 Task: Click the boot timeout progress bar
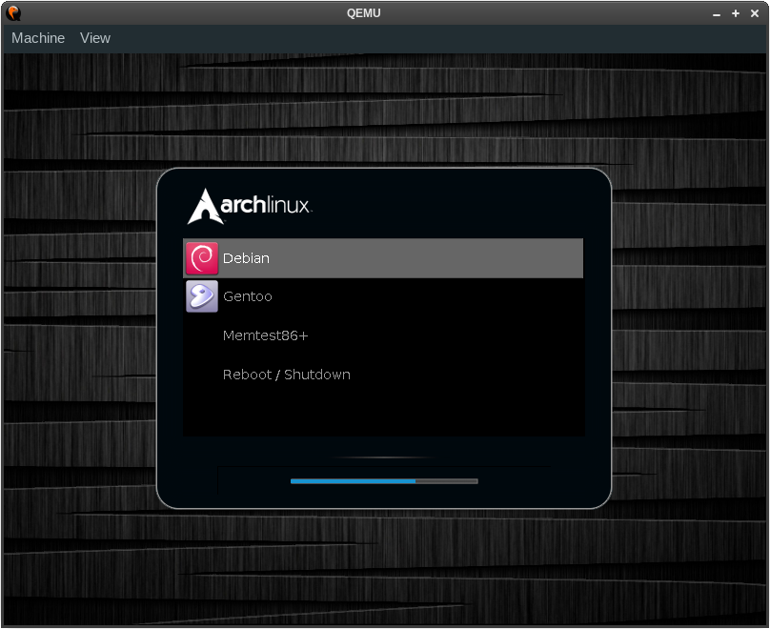pos(383,481)
